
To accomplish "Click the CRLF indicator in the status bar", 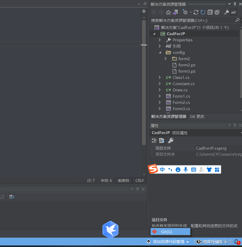I will (x=140, y=180).
